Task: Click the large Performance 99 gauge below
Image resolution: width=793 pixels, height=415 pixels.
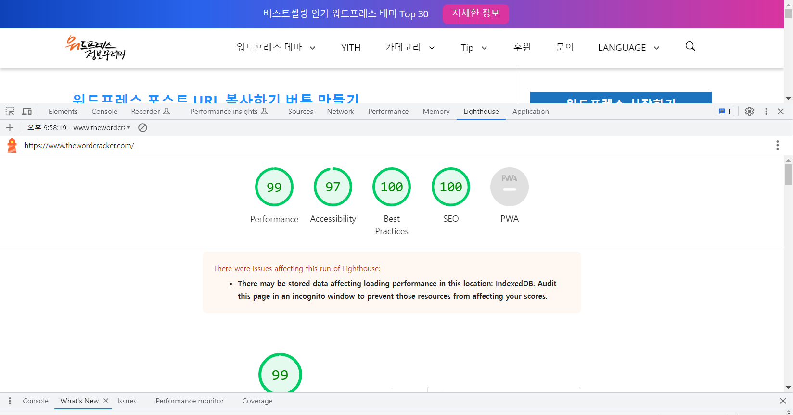Action: point(280,373)
